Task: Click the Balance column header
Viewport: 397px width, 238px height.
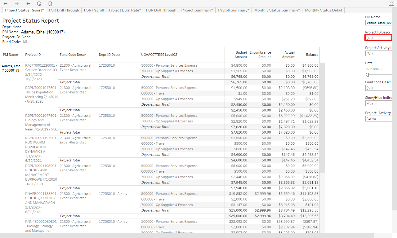Action: pyautogui.click(x=312, y=55)
